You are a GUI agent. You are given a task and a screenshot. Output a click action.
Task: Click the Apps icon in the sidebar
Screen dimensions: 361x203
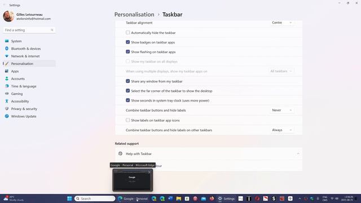[x=7, y=71]
